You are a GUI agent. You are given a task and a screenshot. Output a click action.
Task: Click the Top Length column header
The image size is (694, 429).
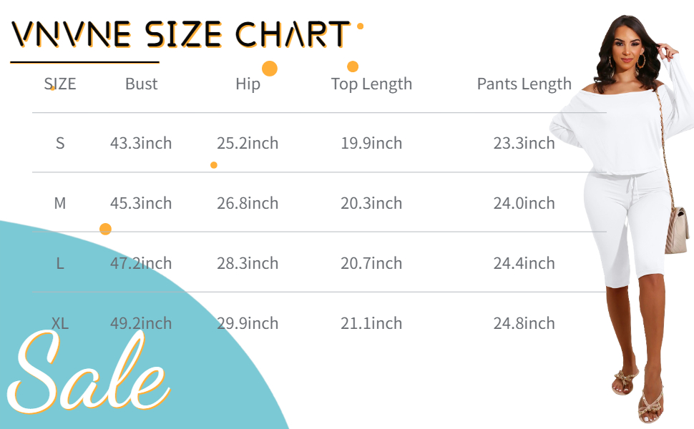[x=371, y=84]
